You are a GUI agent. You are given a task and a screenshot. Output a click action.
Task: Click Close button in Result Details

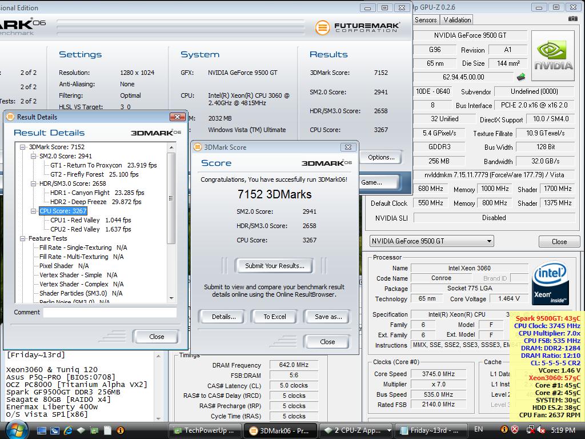click(157, 336)
